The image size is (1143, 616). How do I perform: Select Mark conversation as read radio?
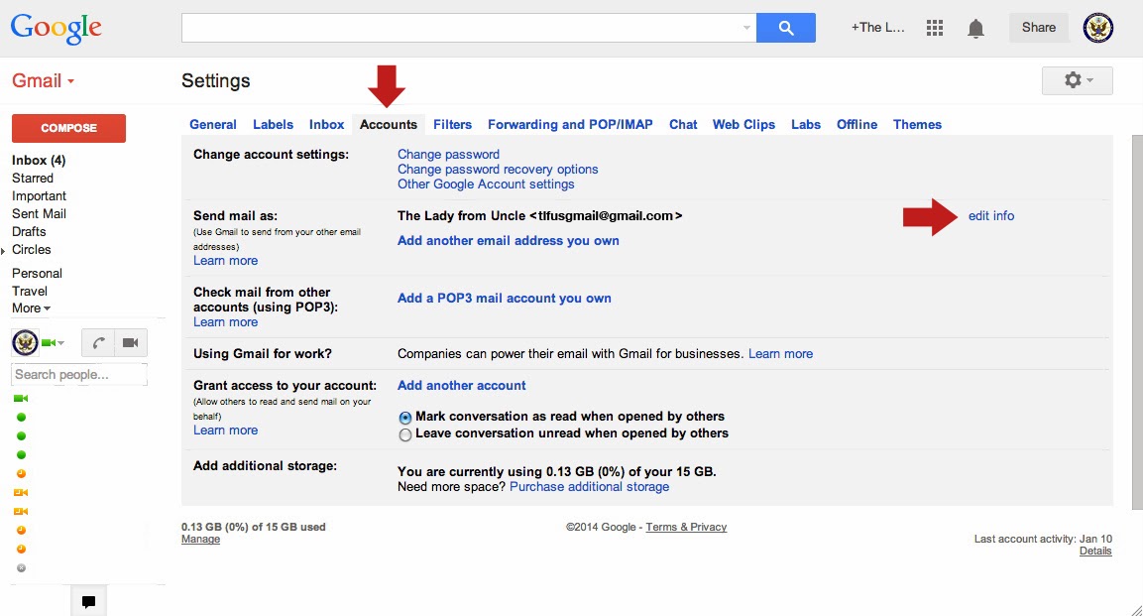[405, 418]
